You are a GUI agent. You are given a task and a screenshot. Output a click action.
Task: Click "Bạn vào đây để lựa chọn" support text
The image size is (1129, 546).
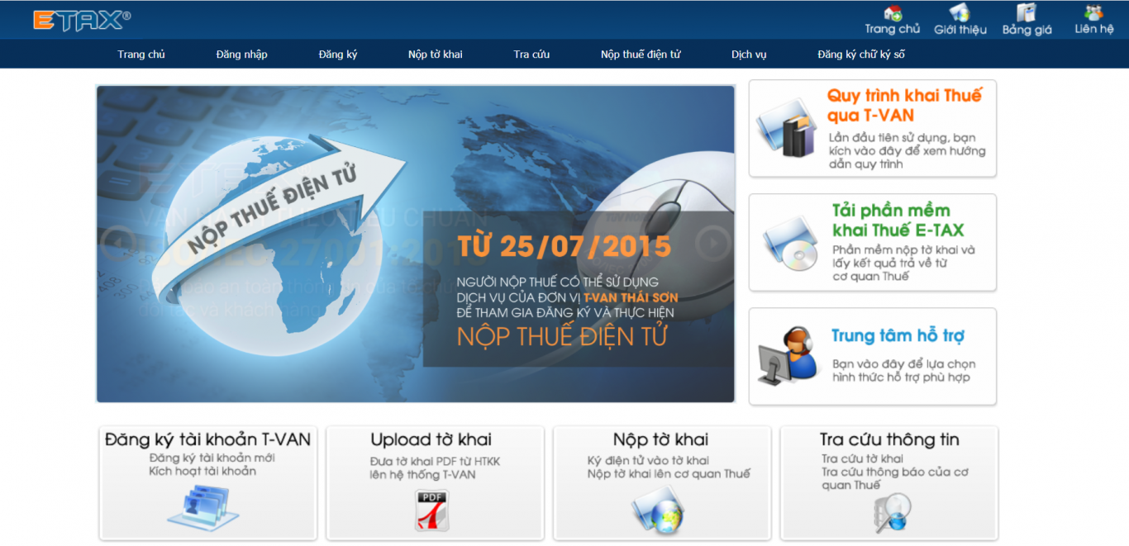coord(904,363)
